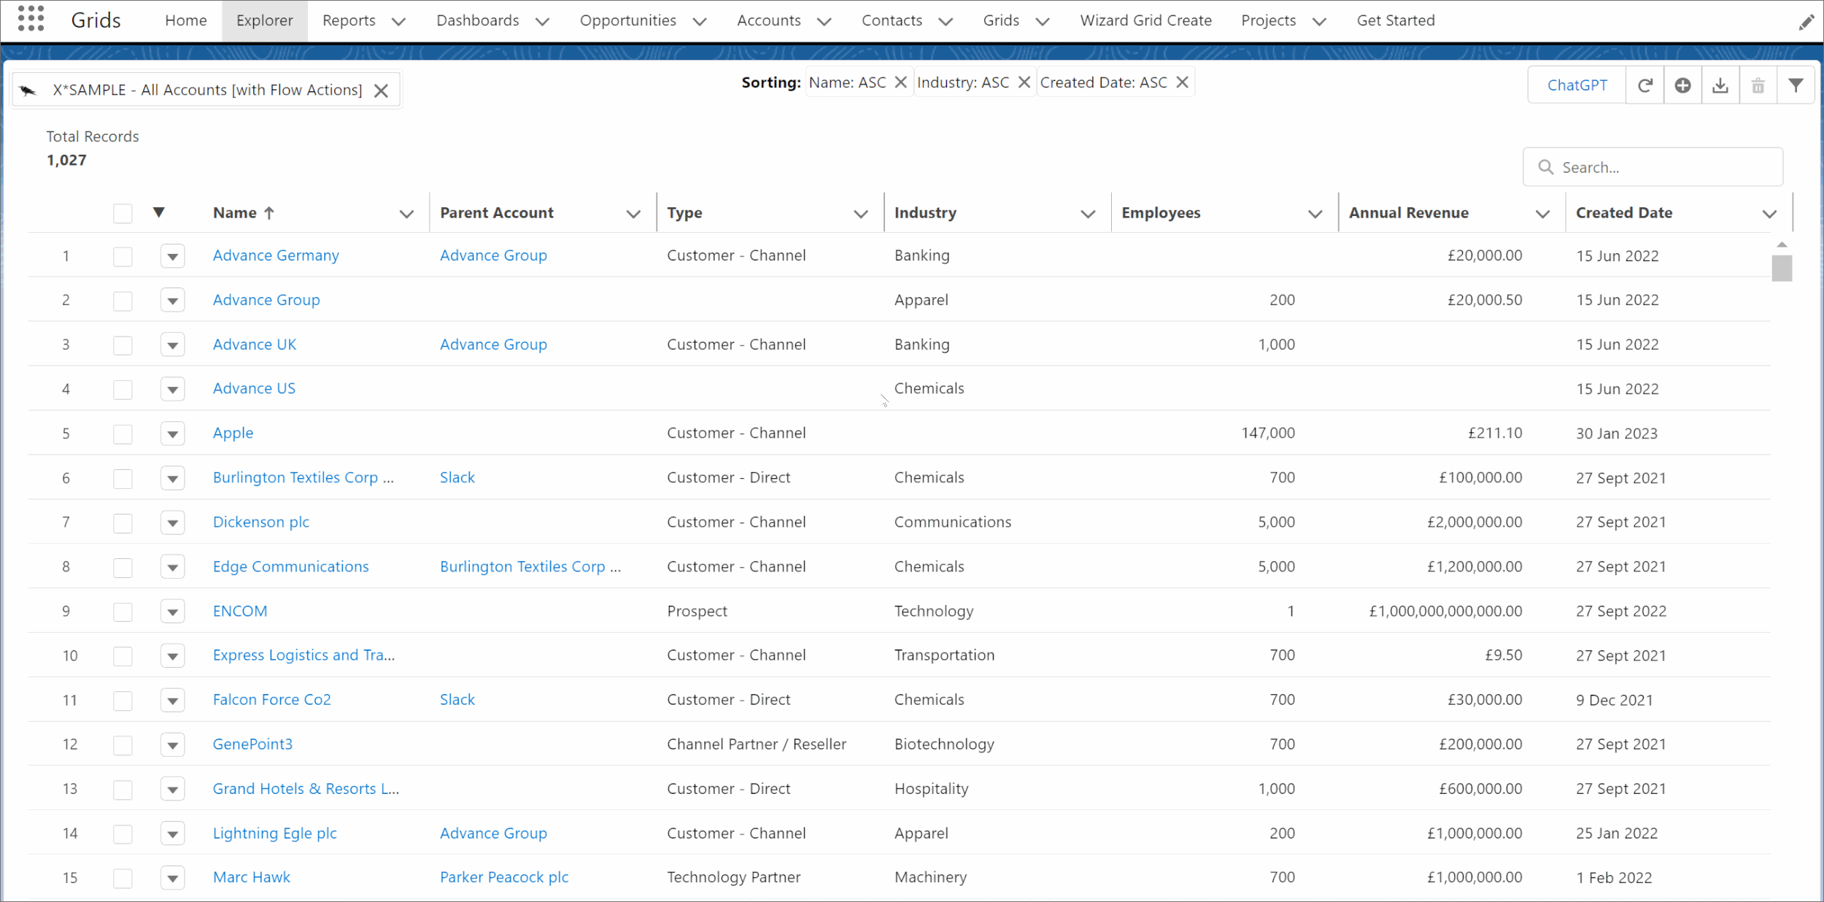Click the trash delete icon

(x=1758, y=85)
